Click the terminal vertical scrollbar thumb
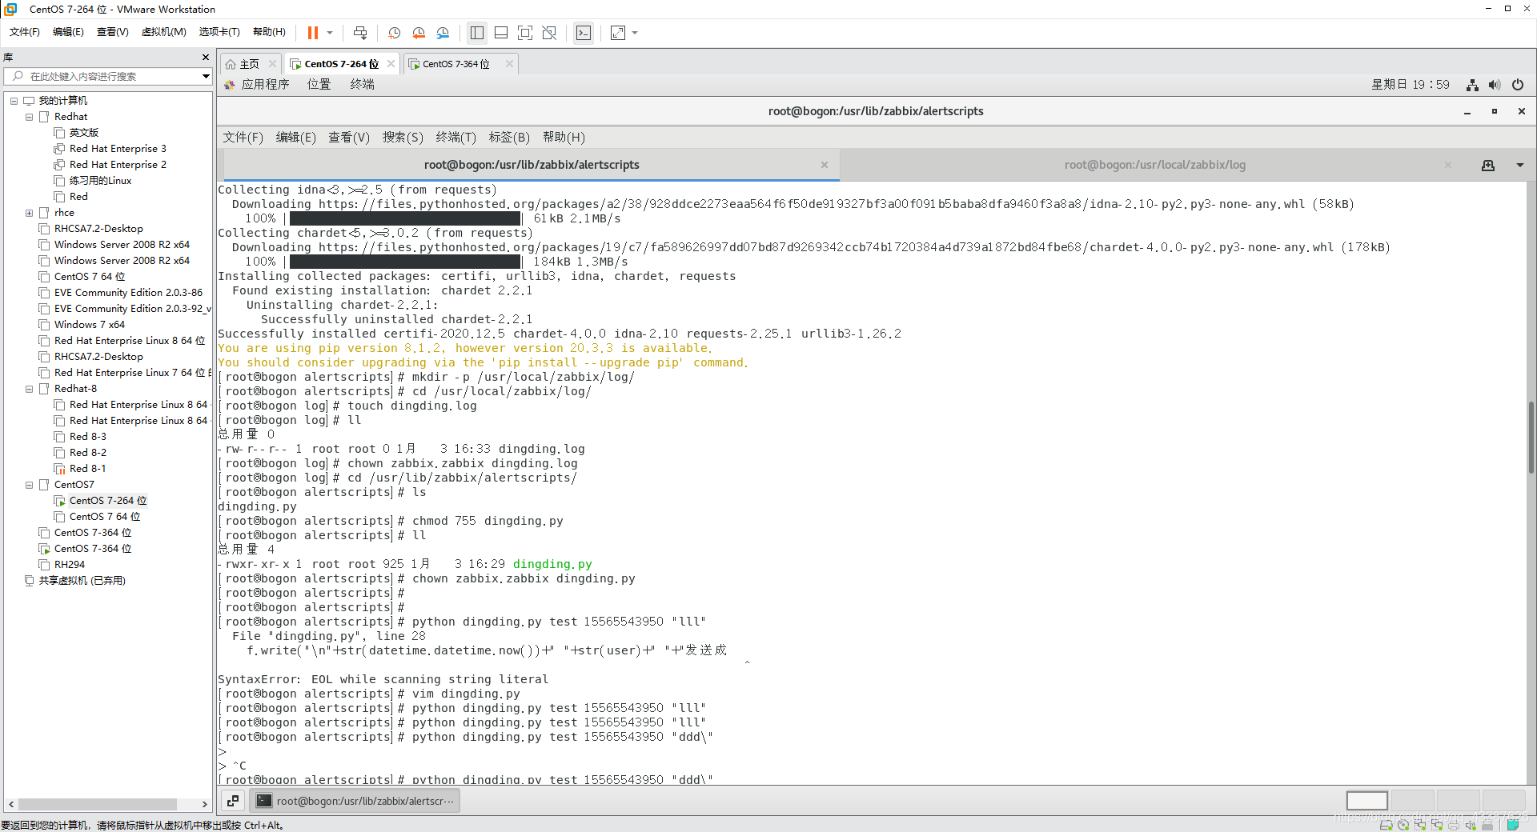Viewport: 1537px width, 832px height. (1531, 438)
